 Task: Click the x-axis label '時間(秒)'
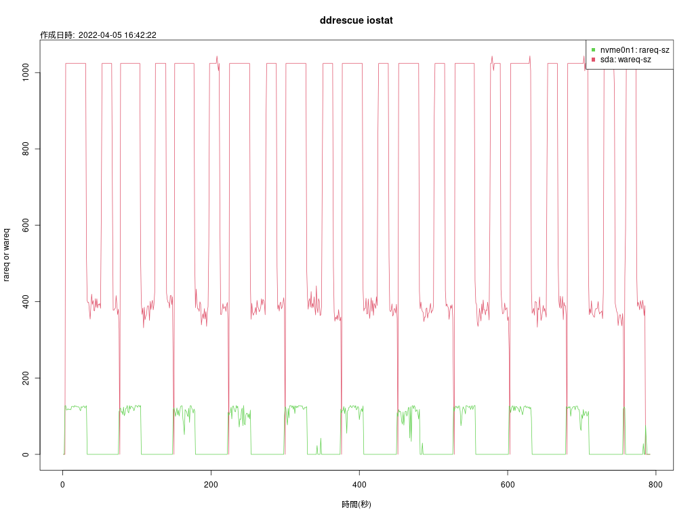356,504
